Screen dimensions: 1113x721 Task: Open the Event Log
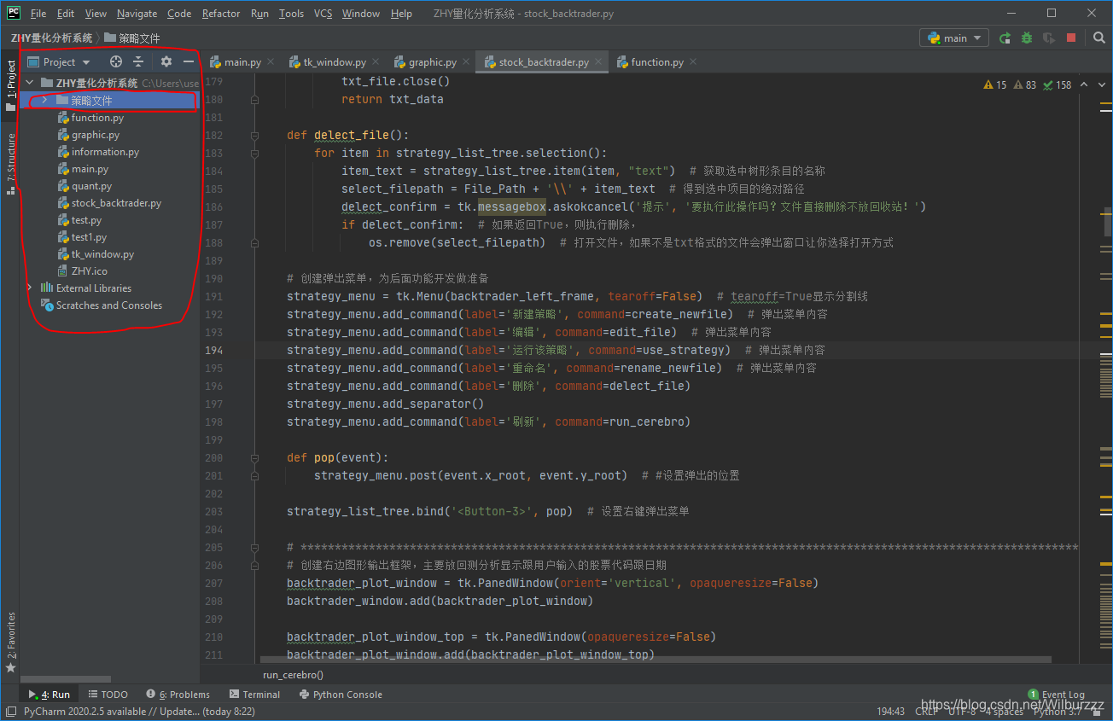pos(1057,695)
